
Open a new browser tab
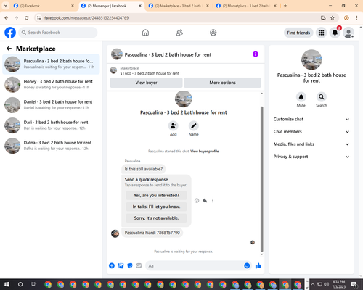285,6
